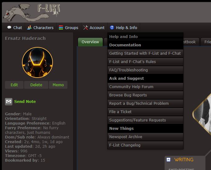Select File a Ticket

pyautogui.click(x=145, y=112)
